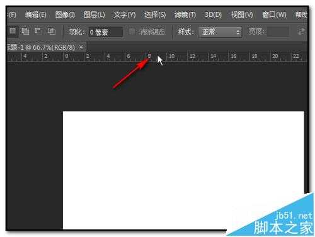Select the New Selection mode icon
Image resolution: width=315 pixels, height=237 pixels.
pyautogui.click(x=13, y=31)
